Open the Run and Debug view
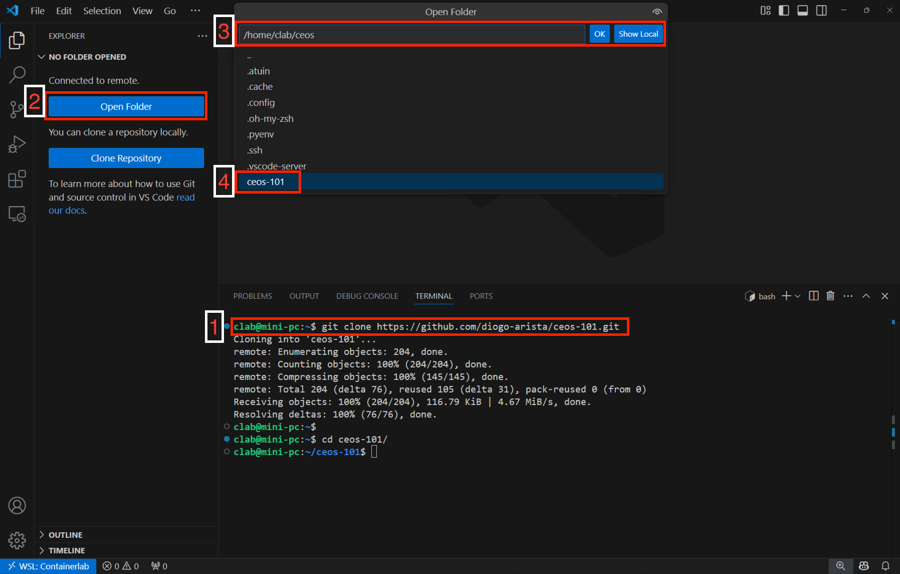Viewport: 900px width, 574px height. (17, 144)
